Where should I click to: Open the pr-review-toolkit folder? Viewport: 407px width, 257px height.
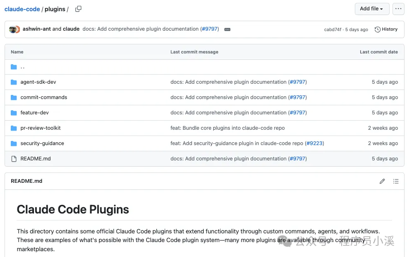click(x=41, y=128)
